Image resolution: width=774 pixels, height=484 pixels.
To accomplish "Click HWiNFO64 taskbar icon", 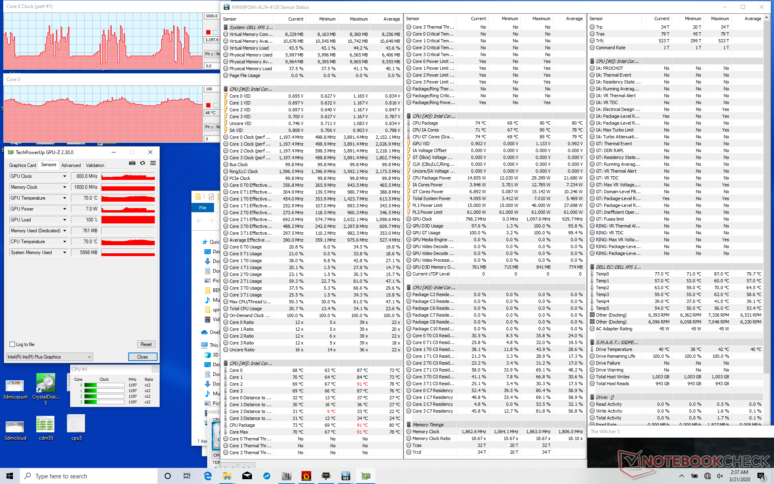I will [345, 476].
